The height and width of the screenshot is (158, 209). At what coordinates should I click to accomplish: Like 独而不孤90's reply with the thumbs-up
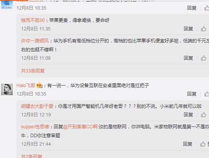click(203, 29)
